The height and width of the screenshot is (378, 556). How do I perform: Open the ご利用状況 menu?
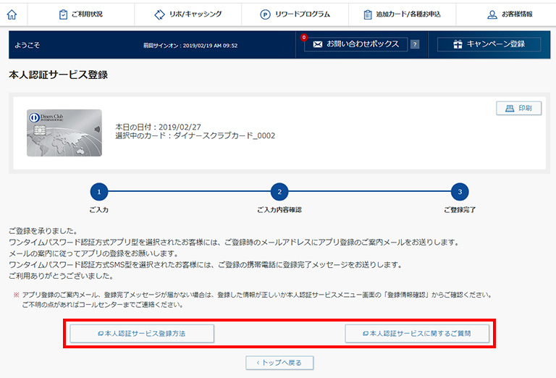tap(80, 14)
